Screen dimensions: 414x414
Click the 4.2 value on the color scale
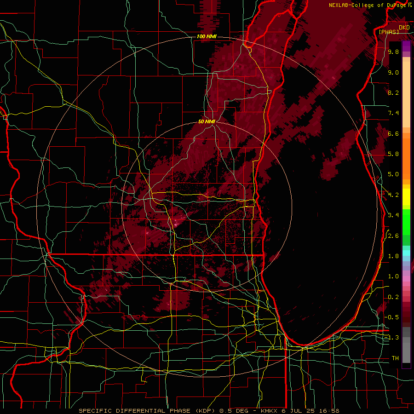393,195
